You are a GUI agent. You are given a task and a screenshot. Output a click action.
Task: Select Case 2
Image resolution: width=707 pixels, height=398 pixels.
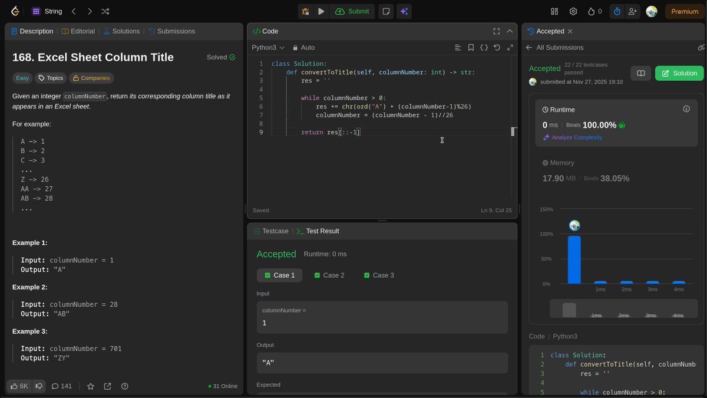coord(329,275)
